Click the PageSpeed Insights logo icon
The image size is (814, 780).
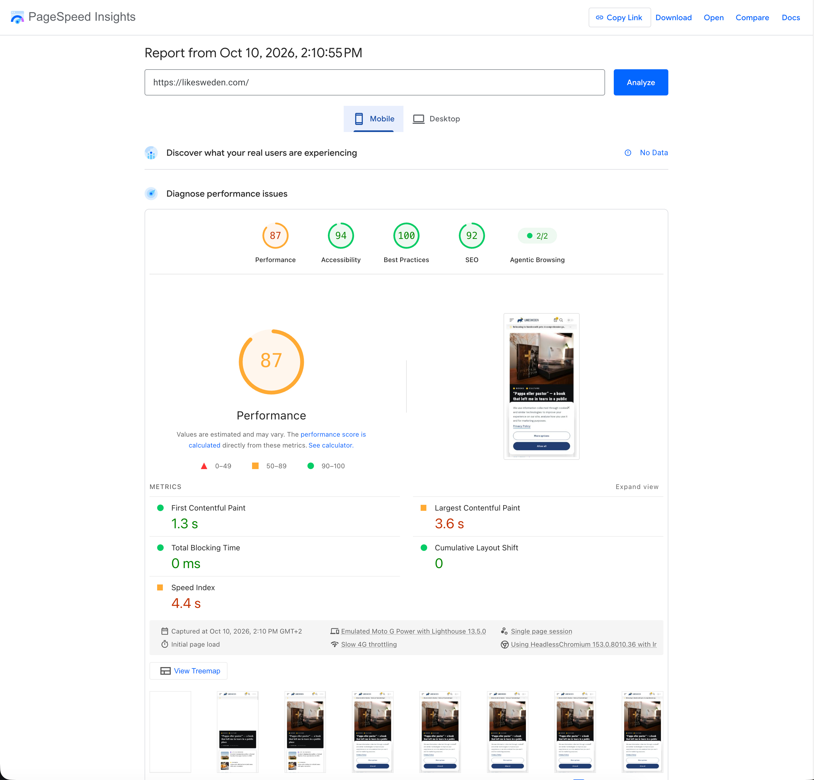(17, 17)
